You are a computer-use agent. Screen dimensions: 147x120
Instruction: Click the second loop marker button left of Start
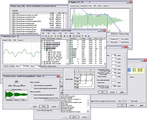[x=12, y=66]
